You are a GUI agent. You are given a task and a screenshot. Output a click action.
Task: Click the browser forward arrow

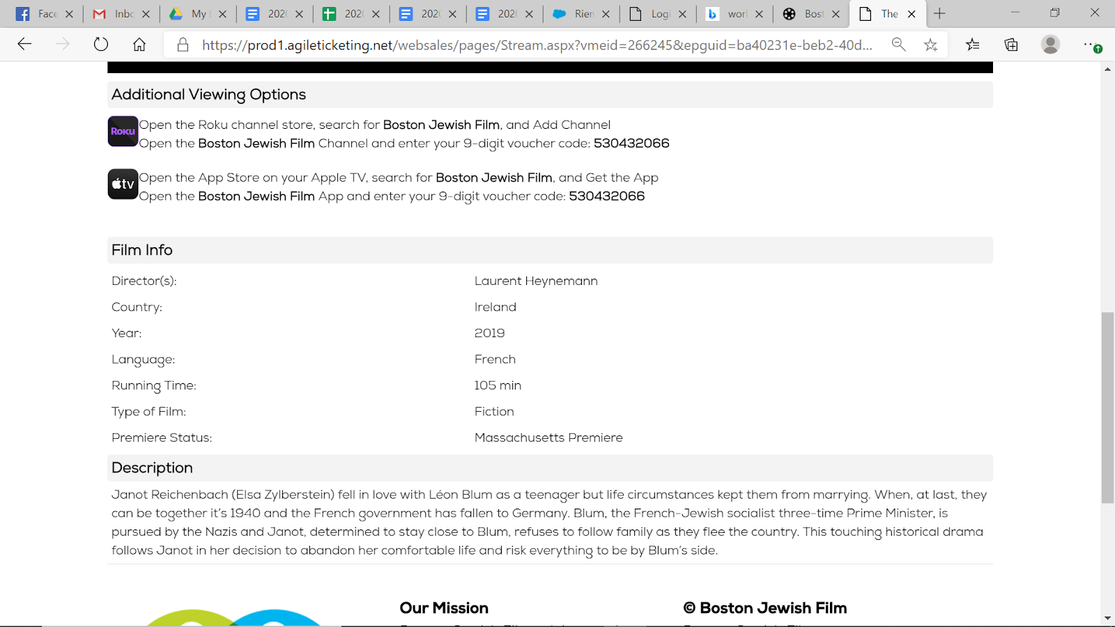tap(63, 45)
